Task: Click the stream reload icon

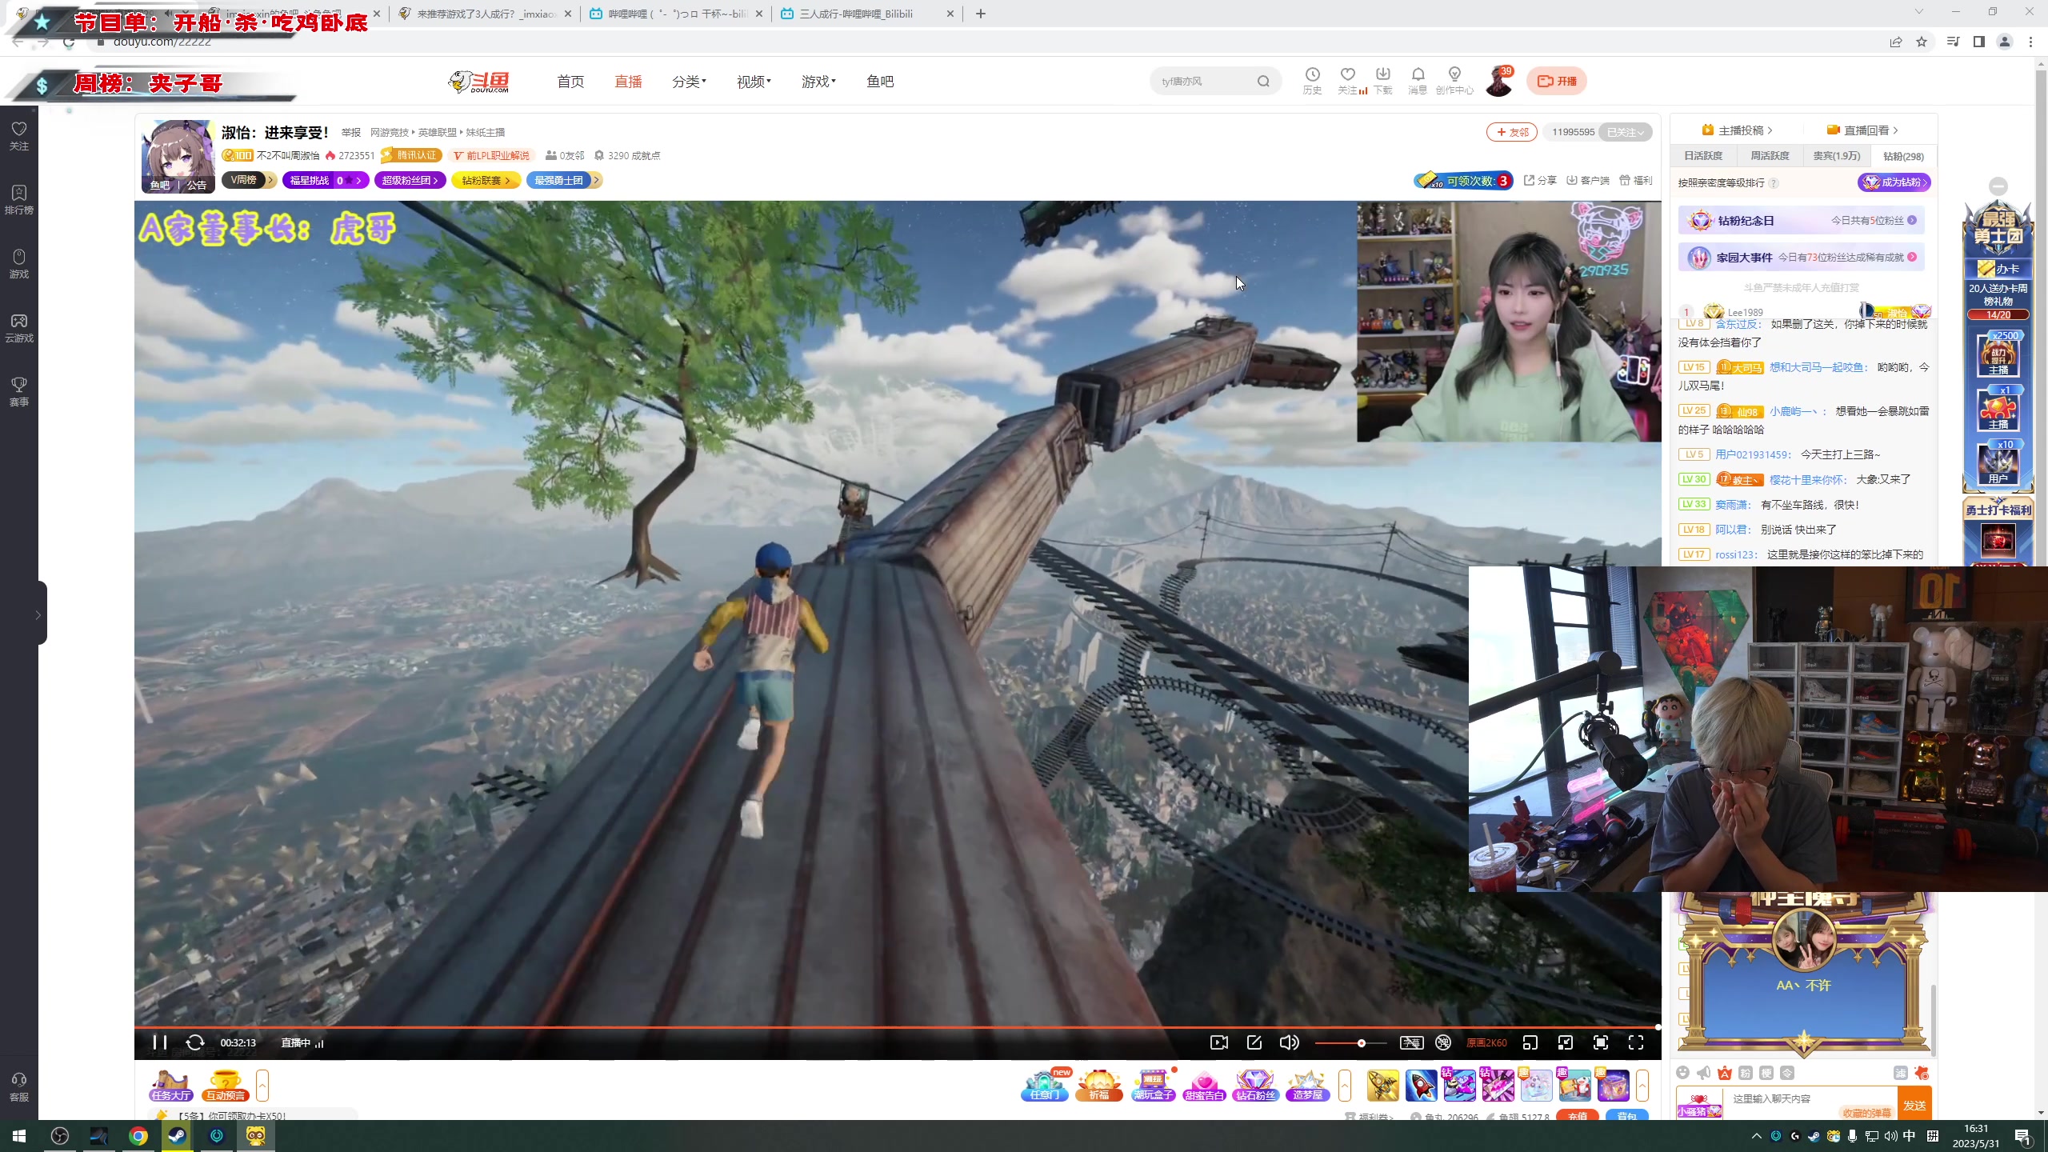Action: pyautogui.click(x=195, y=1042)
